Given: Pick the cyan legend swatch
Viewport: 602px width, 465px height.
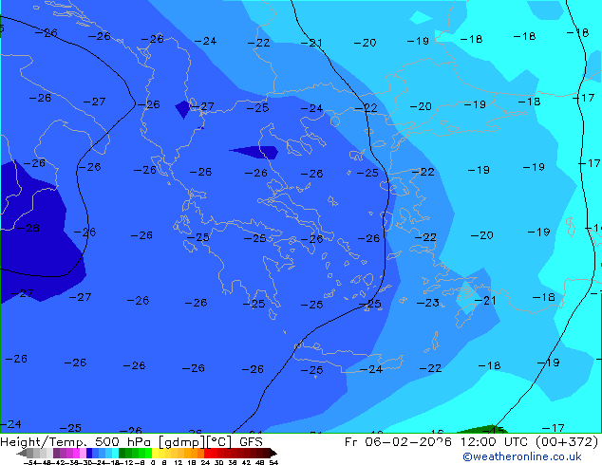Looking at the screenshot, I should (115, 453).
